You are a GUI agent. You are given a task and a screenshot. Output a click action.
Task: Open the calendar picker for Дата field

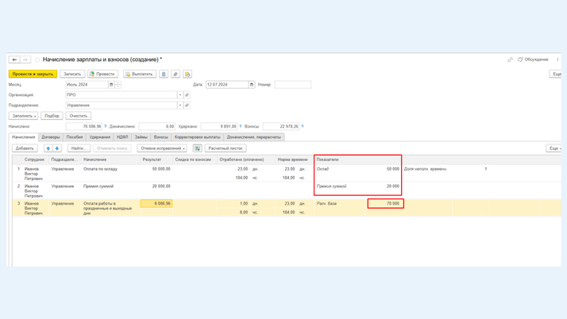pos(252,84)
